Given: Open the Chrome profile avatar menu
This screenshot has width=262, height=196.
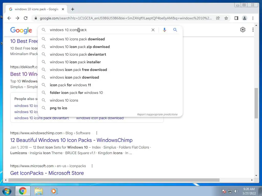Looking at the screenshot, I should pyautogui.click(x=245, y=18).
